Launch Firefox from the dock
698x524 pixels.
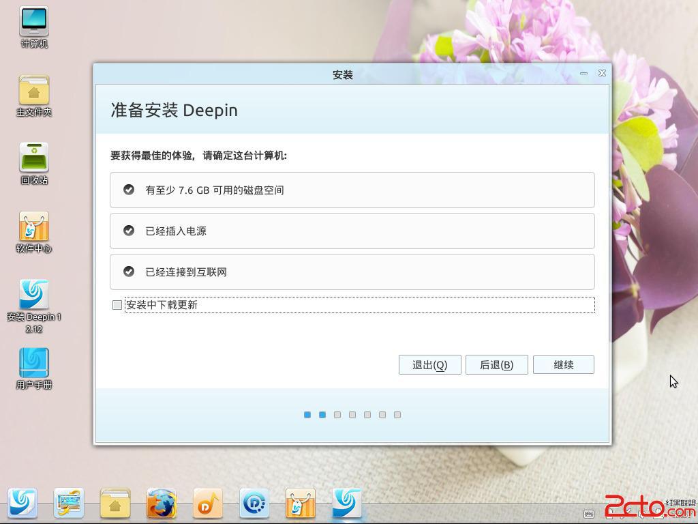161,503
